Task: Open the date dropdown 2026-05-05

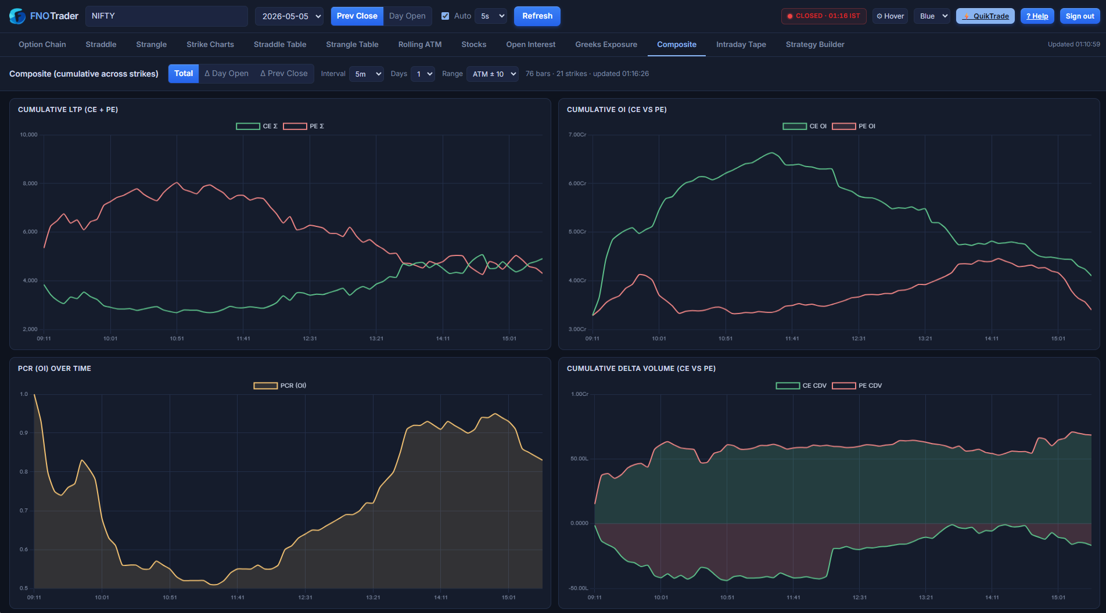Action: point(289,16)
